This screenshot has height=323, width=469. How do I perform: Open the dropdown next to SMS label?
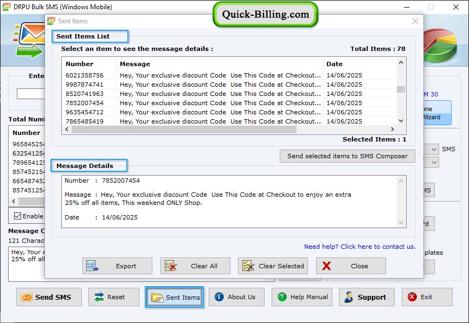pyautogui.click(x=434, y=149)
